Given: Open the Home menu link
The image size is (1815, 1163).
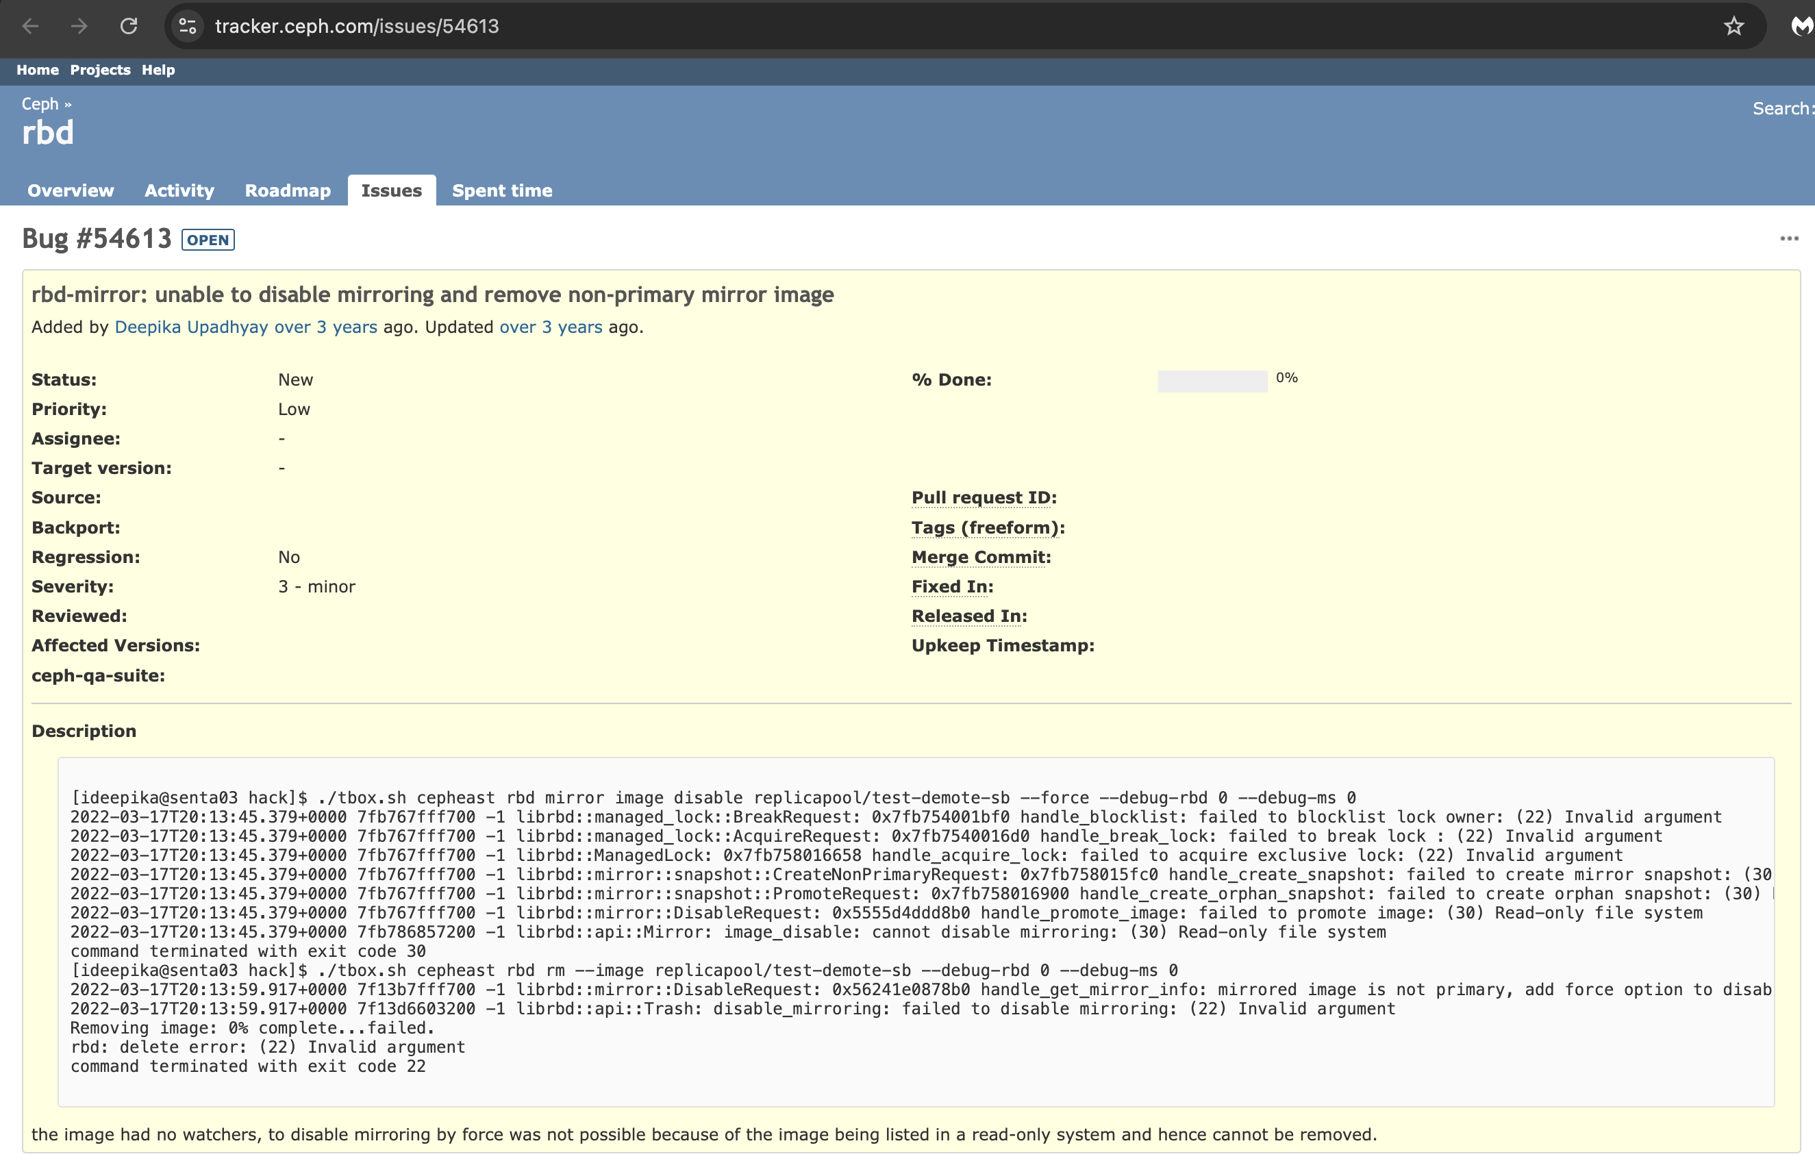Looking at the screenshot, I should coord(37,69).
